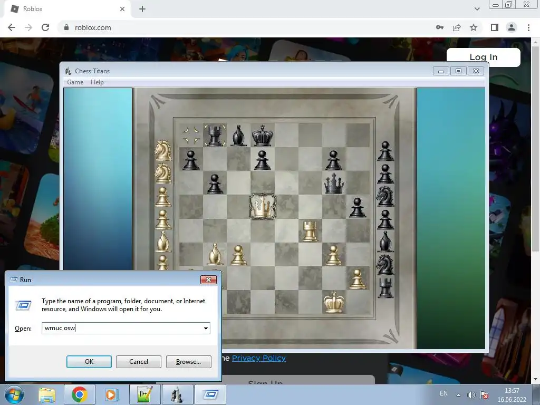Maximize the Chess Titans window
The image size is (540, 405).
(458, 71)
